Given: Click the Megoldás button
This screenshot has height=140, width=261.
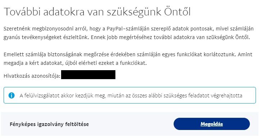Looking at the screenshot, I should point(211,124).
